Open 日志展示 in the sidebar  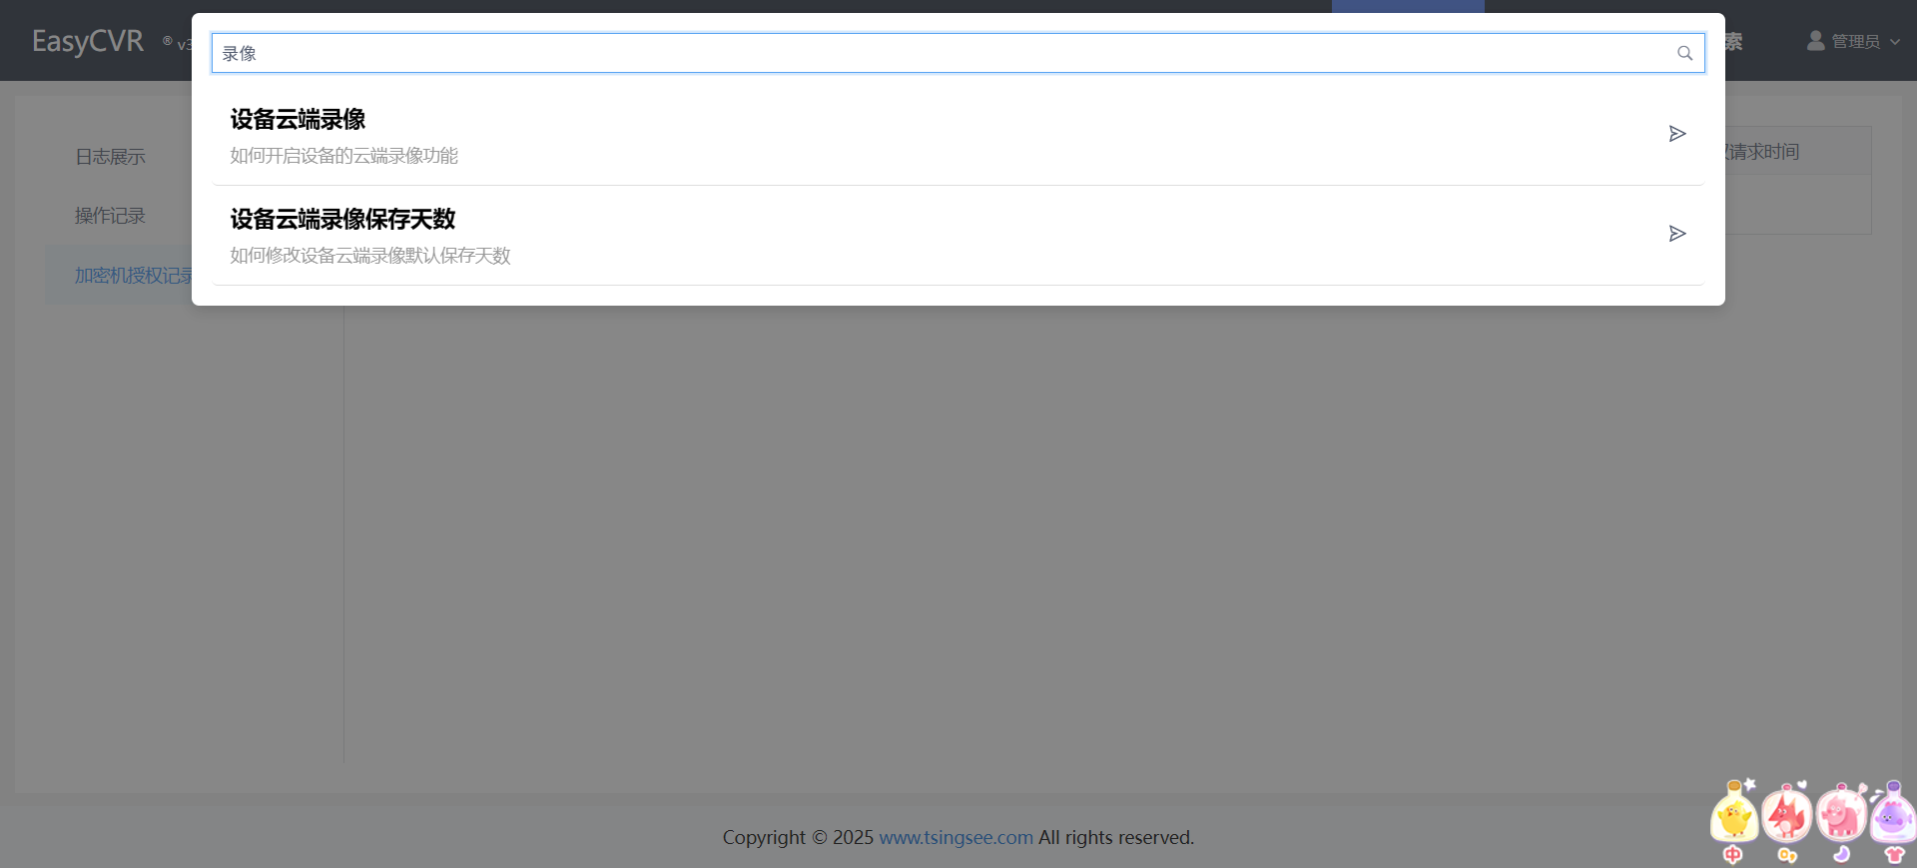click(x=110, y=157)
